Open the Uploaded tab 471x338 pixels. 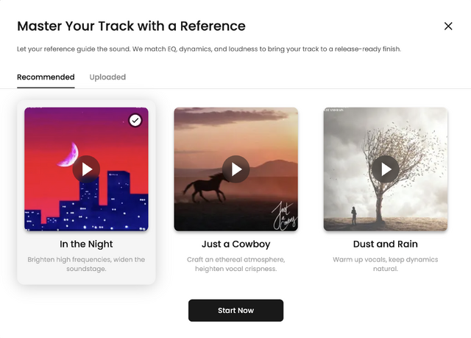107,77
